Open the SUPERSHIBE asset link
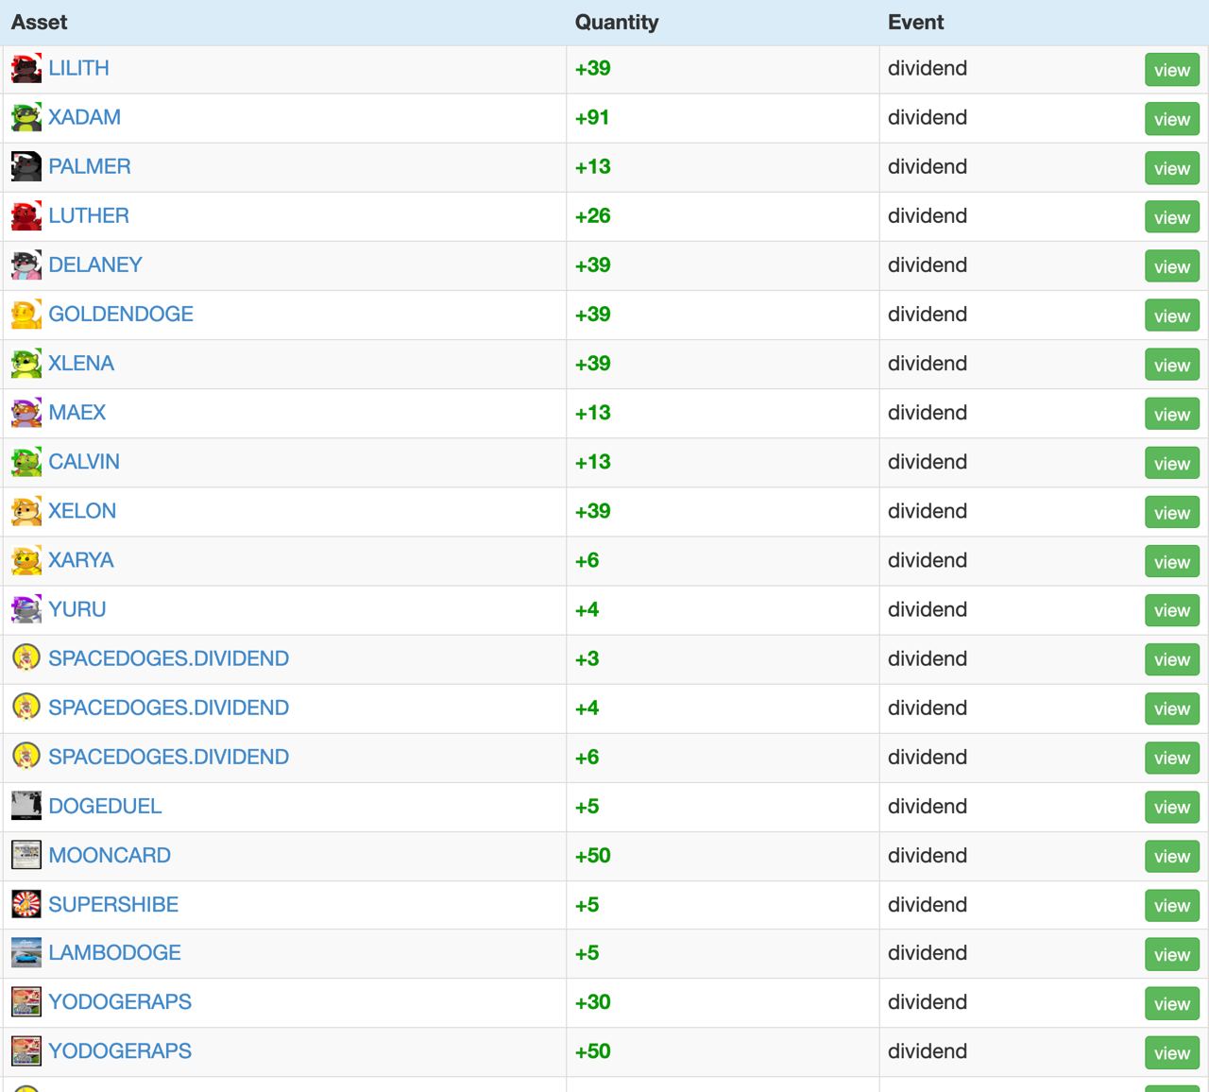The image size is (1209, 1092). 113,904
